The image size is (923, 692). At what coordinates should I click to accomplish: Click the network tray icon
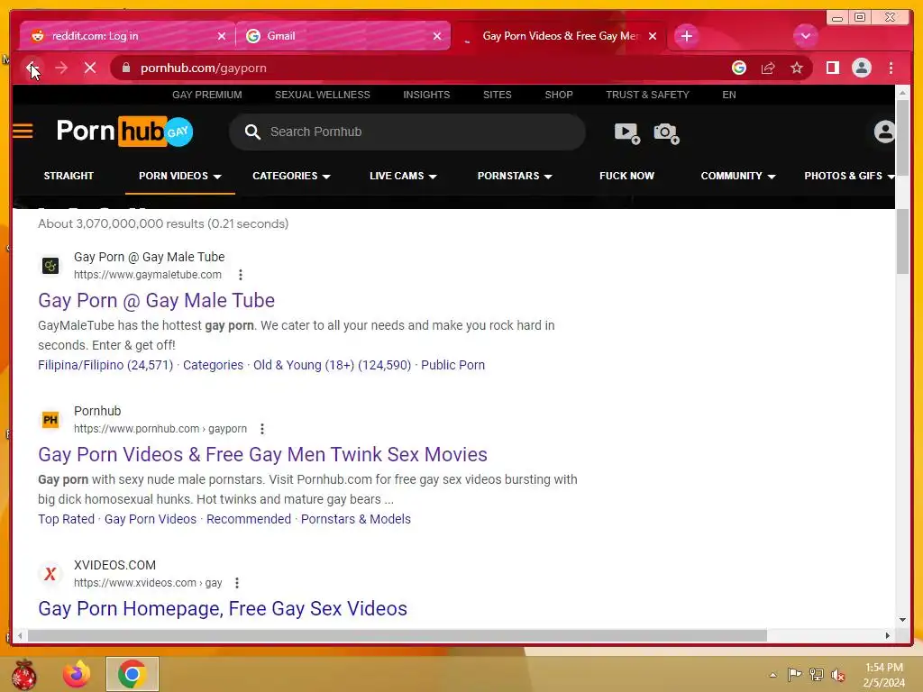coord(817,675)
